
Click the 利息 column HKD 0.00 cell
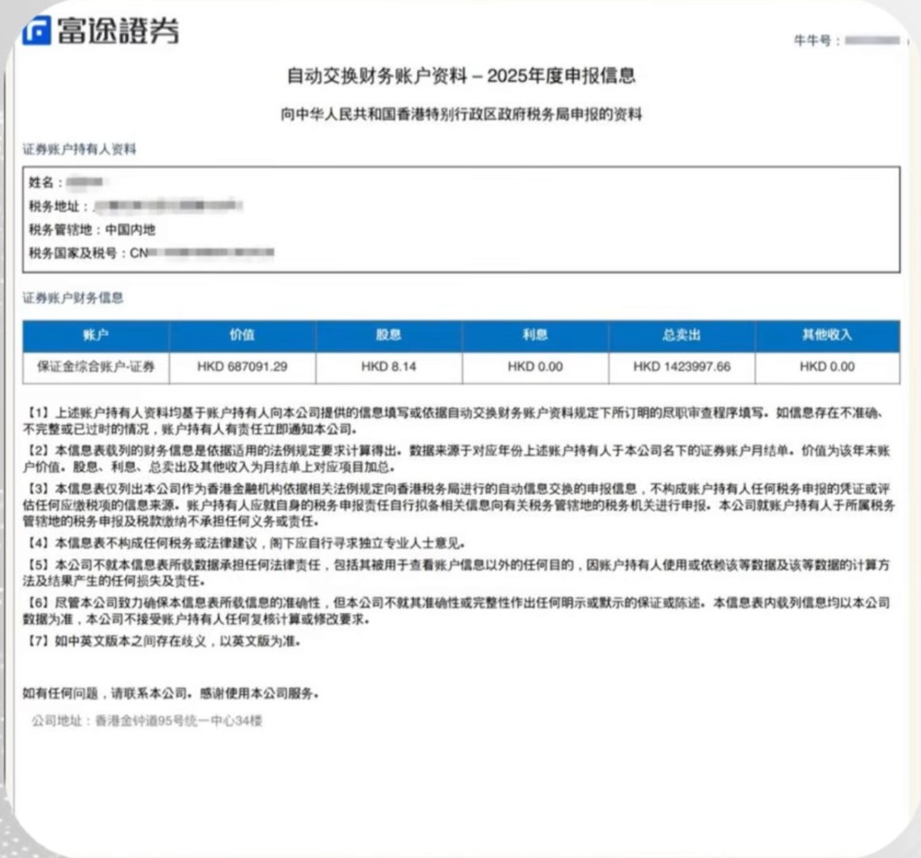[x=535, y=367]
